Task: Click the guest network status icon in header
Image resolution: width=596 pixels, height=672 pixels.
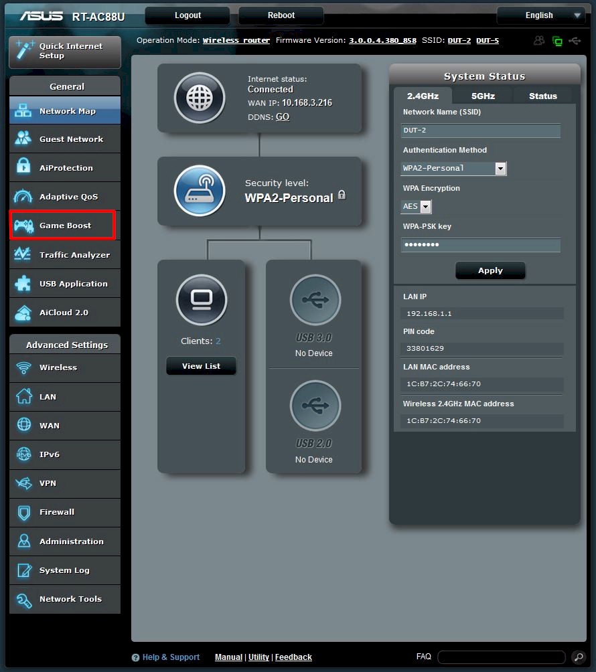Action: (x=539, y=41)
